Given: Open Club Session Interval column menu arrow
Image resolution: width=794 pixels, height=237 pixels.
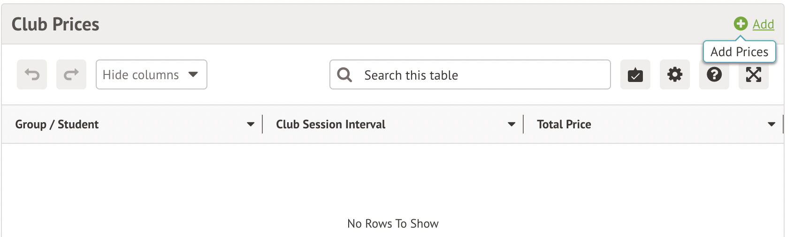Looking at the screenshot, I should tap(512, 125).
